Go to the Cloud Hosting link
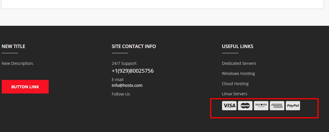The height and width of the screenshot is (132, 329). (235, 84)
